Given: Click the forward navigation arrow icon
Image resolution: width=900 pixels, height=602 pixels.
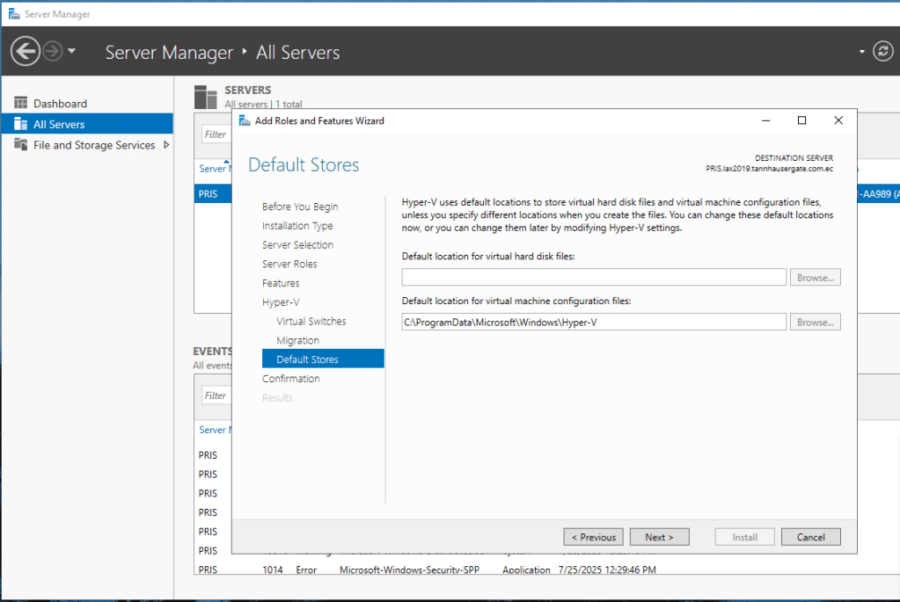Looking at the screenshot, I should [53, 52].
